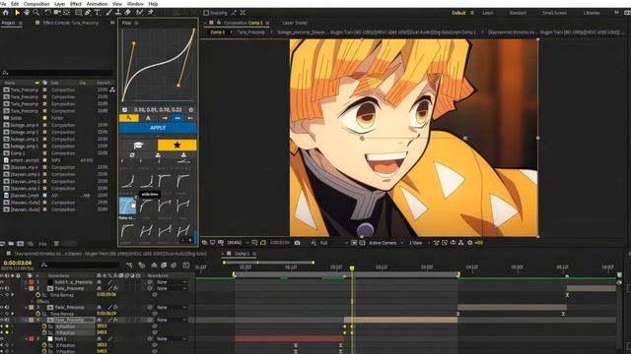
Task: Click the new composition icon in Project panel
Action: (20, 244)
